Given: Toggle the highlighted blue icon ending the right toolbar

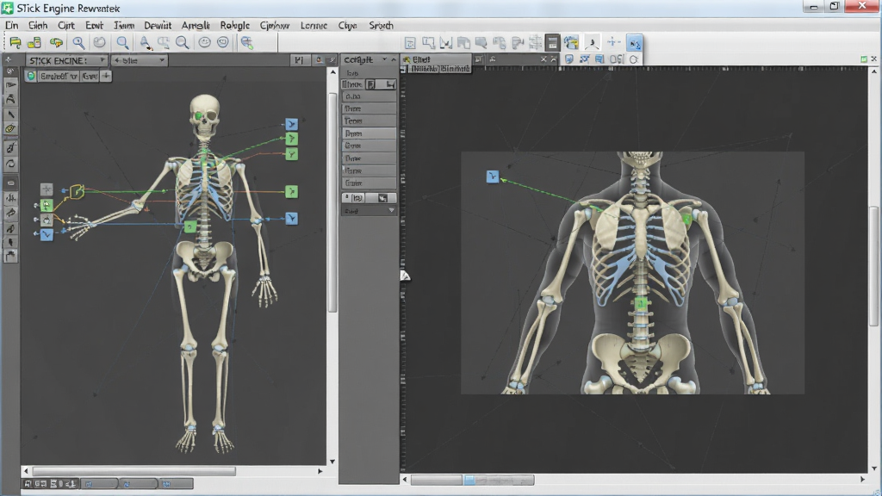Looking at the screenshot, I should pyautogui.click(x=635, y=43).
